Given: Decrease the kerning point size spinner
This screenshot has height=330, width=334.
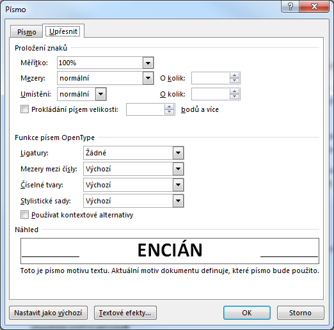Looking at the screenshot, I should [169, 112].
